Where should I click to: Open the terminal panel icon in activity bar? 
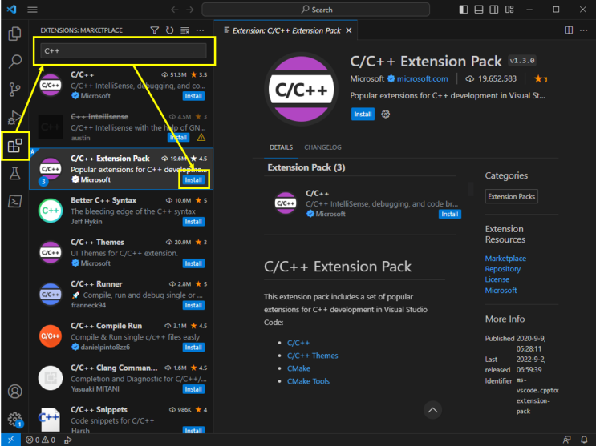point(14,201)
